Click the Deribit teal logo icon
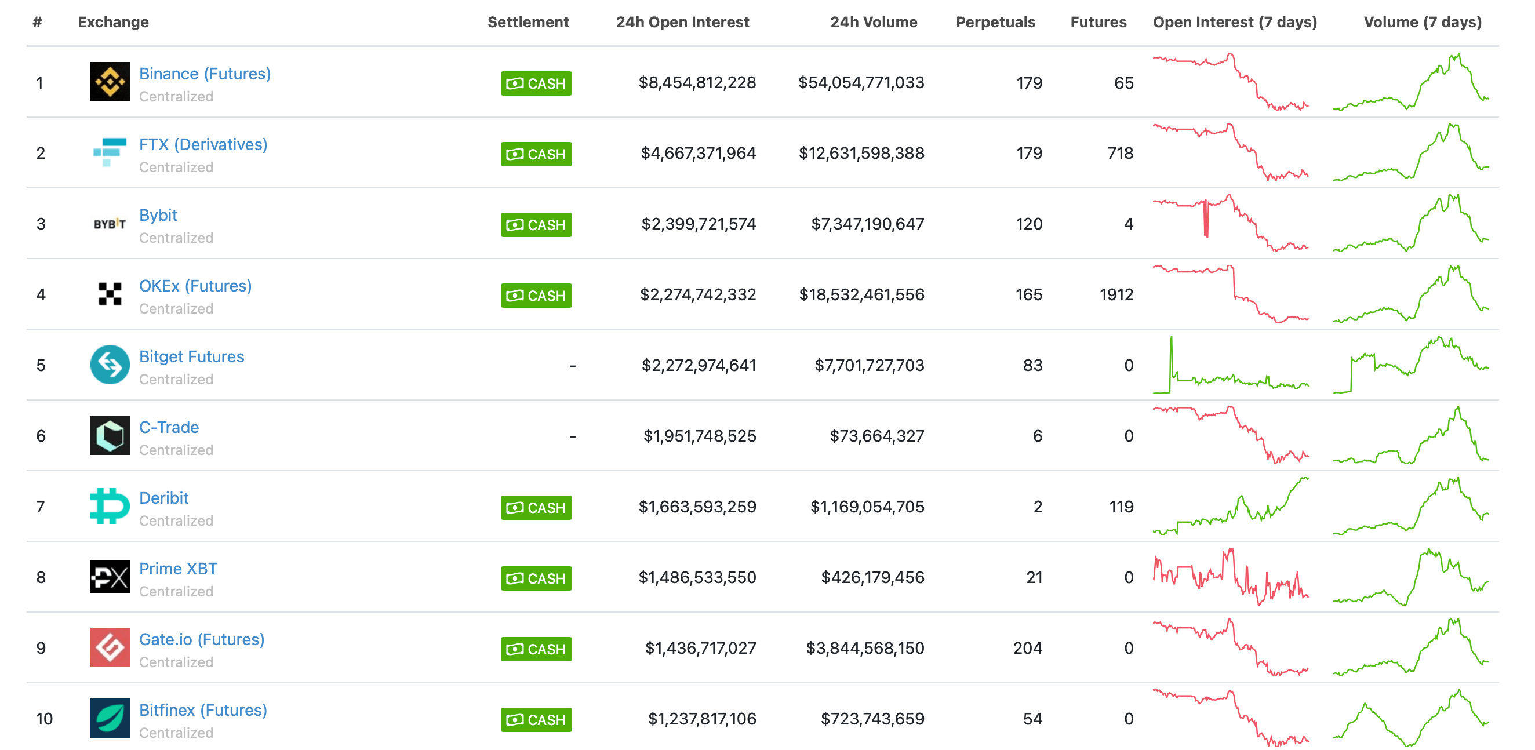 (x=110, y=507)
